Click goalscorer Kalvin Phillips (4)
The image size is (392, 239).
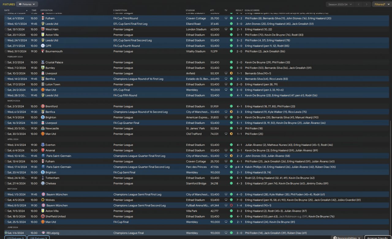[x=256, y=167]
